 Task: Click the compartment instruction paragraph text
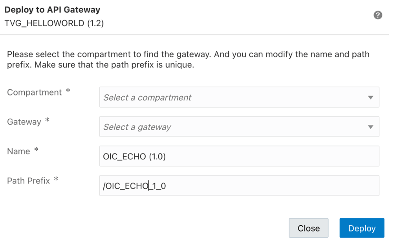click(x=188, y=59)
